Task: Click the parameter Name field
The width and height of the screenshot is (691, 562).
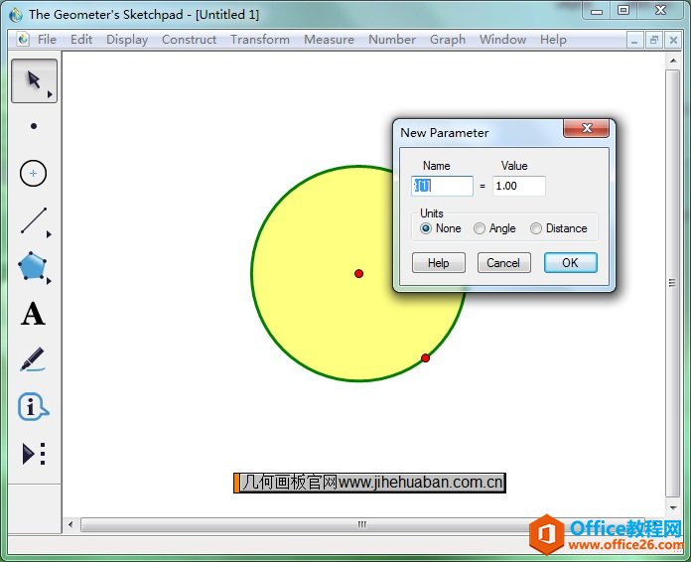Action: [442, 186]
